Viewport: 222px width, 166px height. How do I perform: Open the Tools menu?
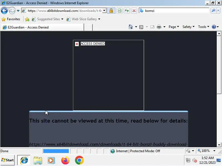click(x=204, y=27)
